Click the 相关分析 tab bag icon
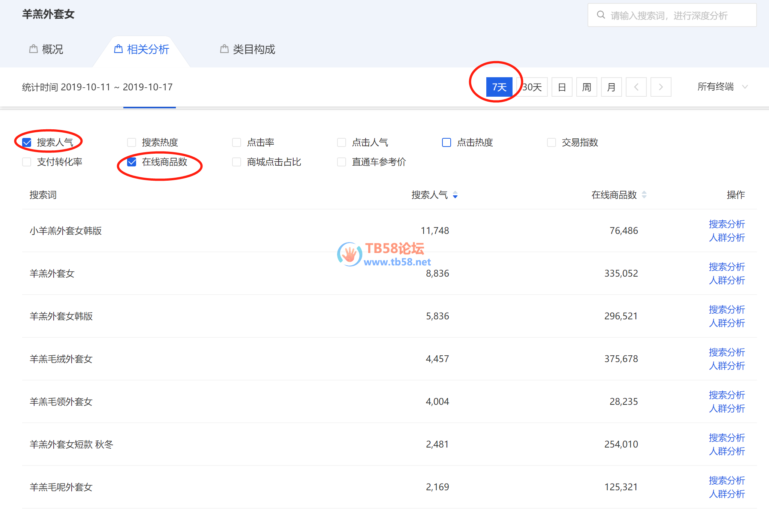This screenshot has width=769, height=509. tap(118, 49)
